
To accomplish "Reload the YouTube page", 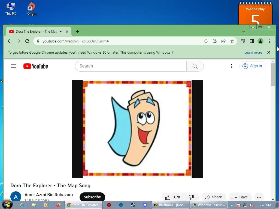I will (x=27, y=41).
